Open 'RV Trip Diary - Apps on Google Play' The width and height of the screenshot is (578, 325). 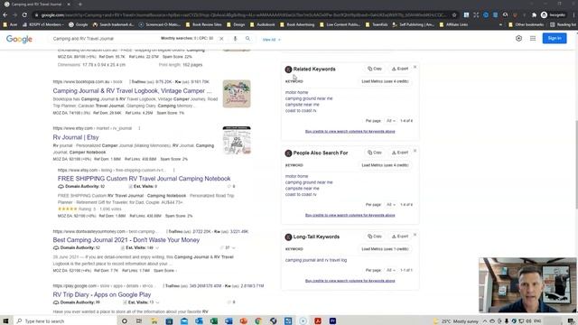[x=102, y=295]
